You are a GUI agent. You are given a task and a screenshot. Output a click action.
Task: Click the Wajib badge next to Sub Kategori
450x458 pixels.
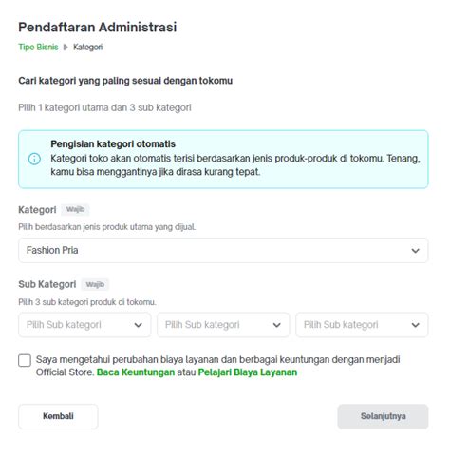click(x=95, y=284)
